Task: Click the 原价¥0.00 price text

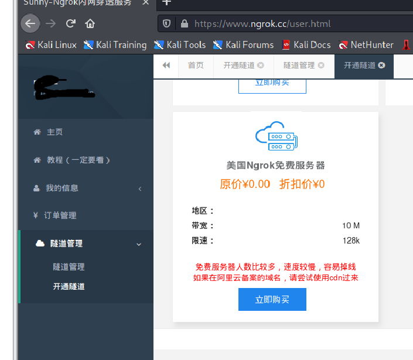Action: 245,184
